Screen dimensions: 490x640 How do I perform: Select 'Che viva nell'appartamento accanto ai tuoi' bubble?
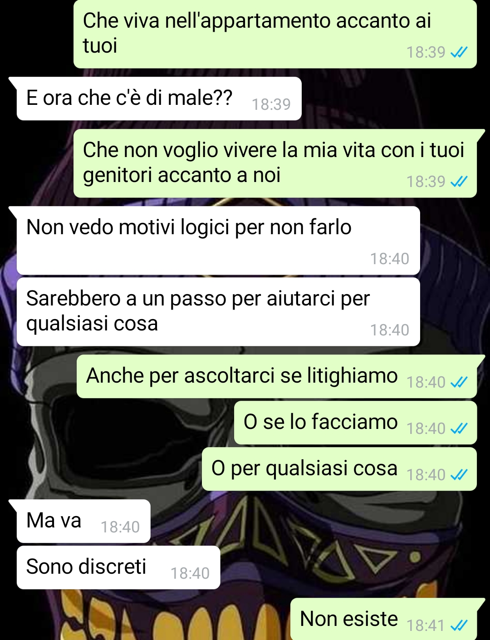pyautogui.click(x=275, y=34)
